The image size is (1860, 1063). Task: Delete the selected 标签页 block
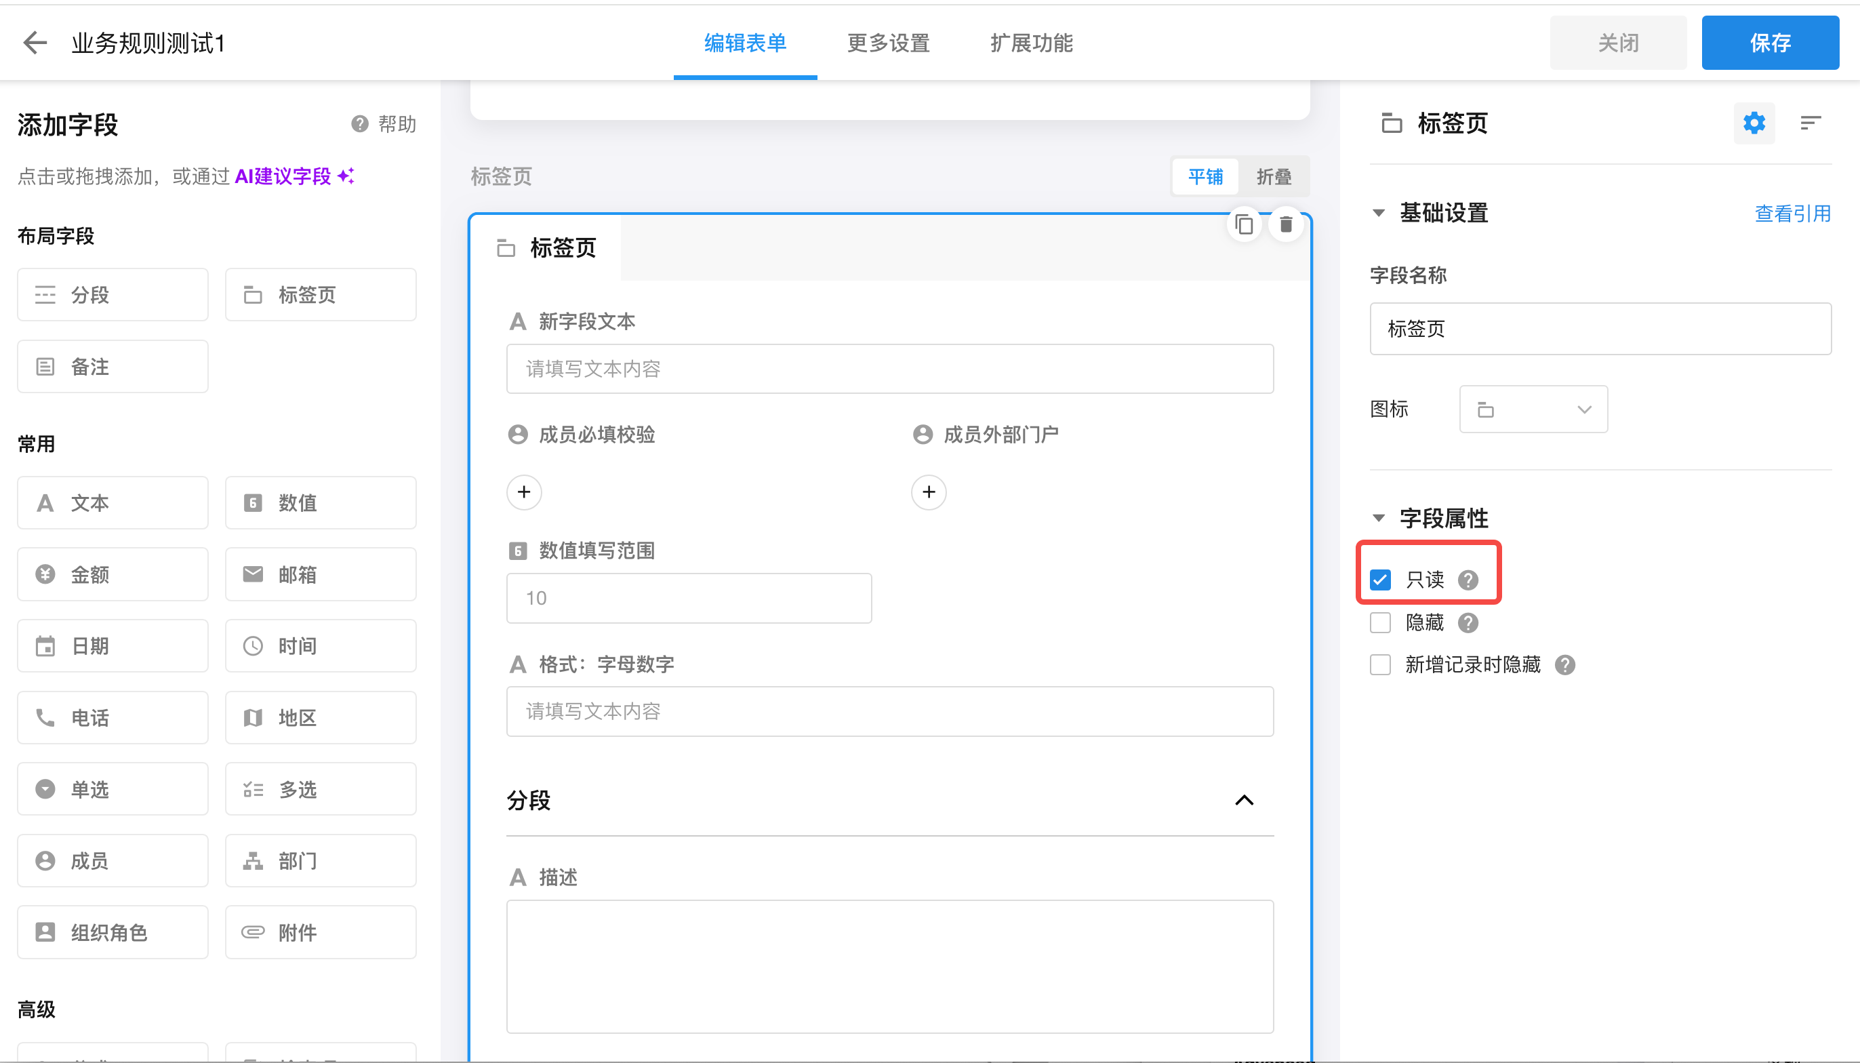[x=1285, y=225]
